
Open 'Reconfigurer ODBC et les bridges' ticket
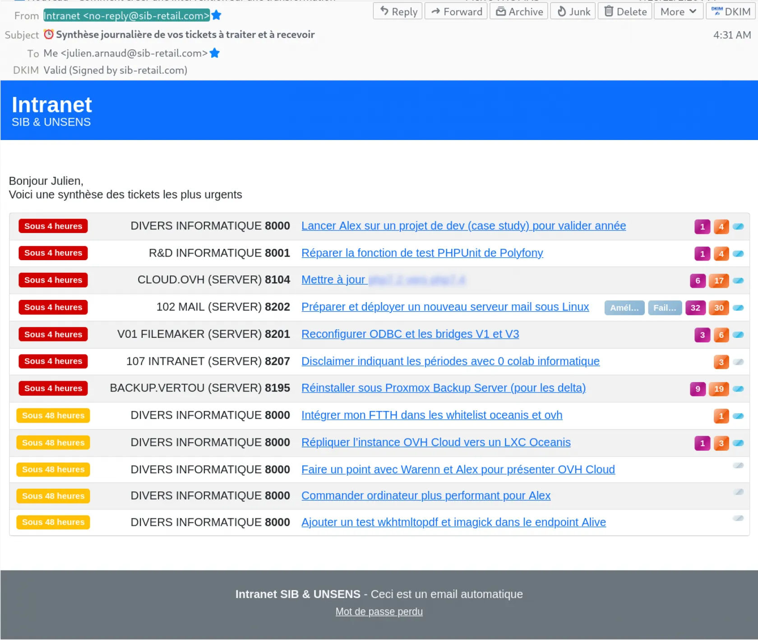(x=410, y=334)
